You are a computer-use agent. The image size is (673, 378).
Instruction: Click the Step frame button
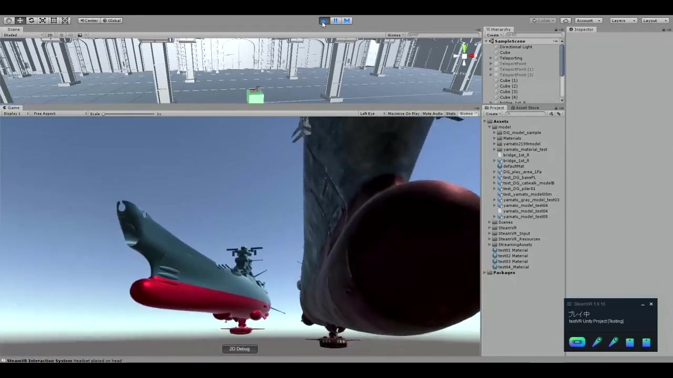[346, 20]
